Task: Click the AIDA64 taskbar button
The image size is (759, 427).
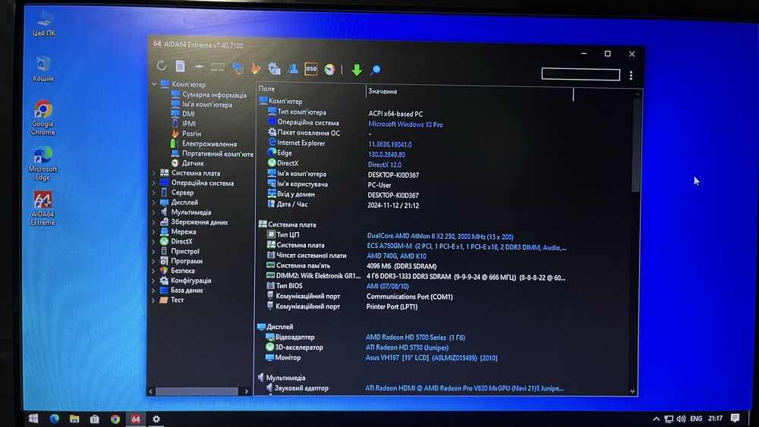Action: coord(136,419)
